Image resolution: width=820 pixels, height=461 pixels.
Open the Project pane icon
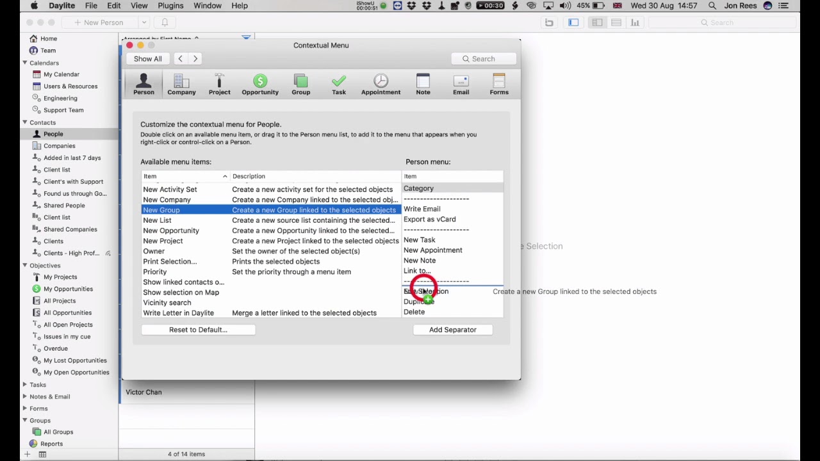219,84
